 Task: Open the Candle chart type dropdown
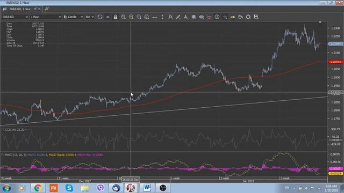click(x=73, y=17)
